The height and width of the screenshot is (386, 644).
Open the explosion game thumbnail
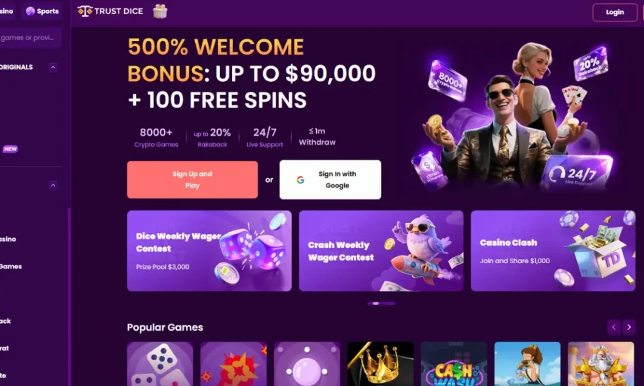pos(233,364)
